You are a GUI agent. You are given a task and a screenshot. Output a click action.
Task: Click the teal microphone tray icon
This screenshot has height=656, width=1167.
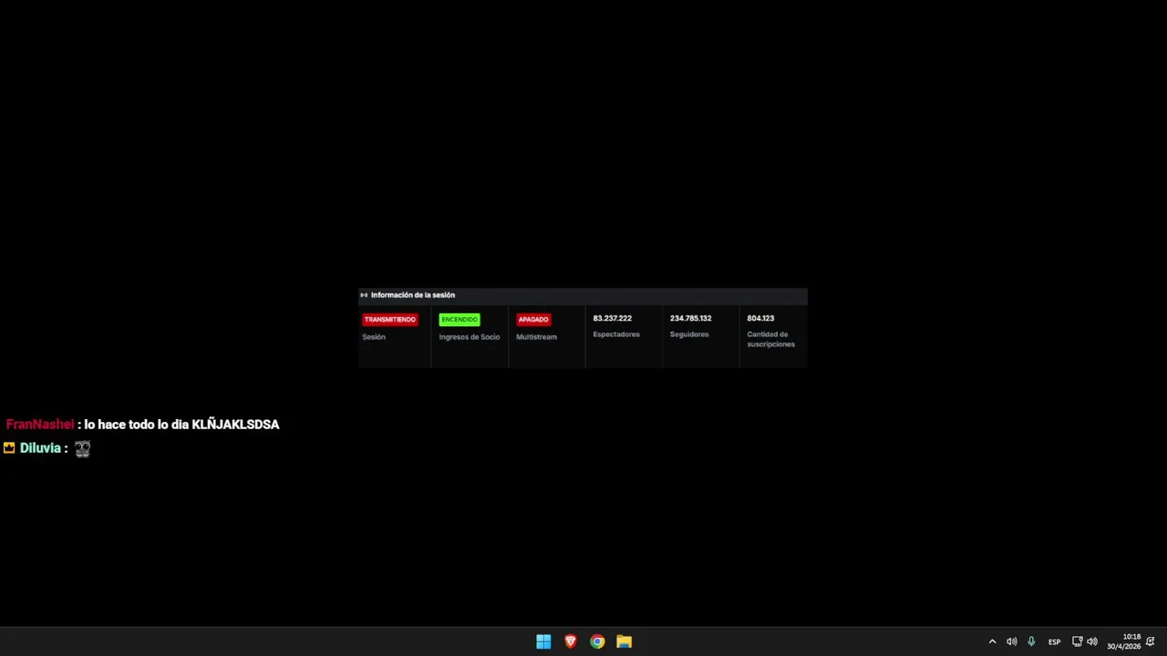(x=1031, y=641)
